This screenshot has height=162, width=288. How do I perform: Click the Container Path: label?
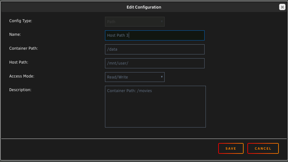tap(23, 48)
